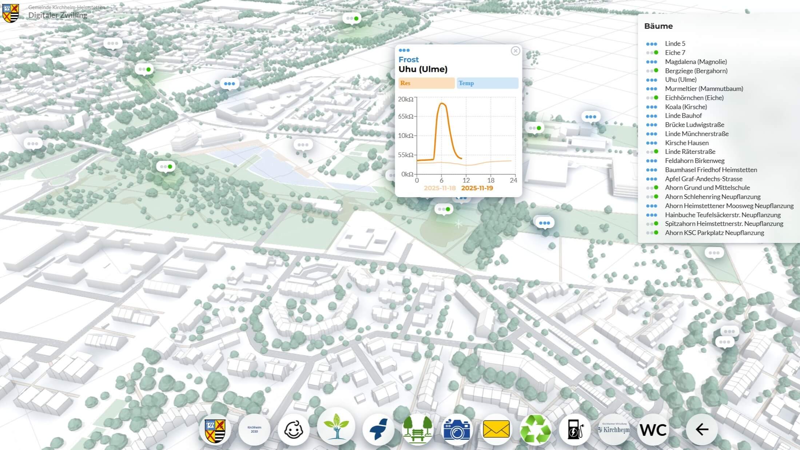Click the WC toilets icon
This screenshot has height=450, width=800.
(x=653, y=430)
